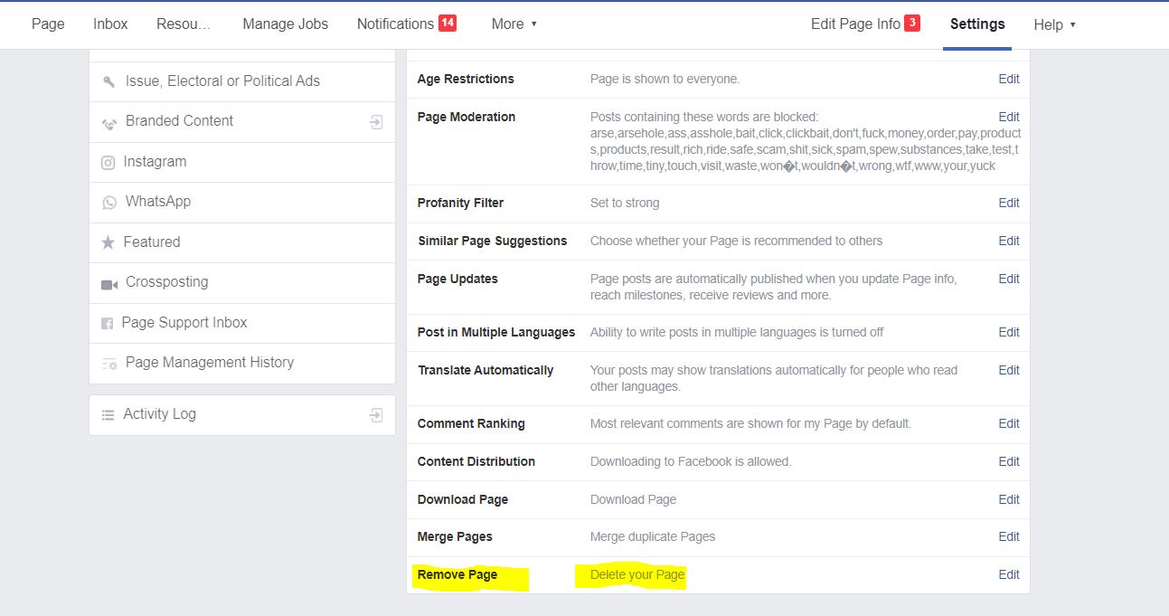The width and height of the screenshot is (1169, 616).
Task: Click the WhatsApp logo icon in sidebar
Action: tap(108, 203)
